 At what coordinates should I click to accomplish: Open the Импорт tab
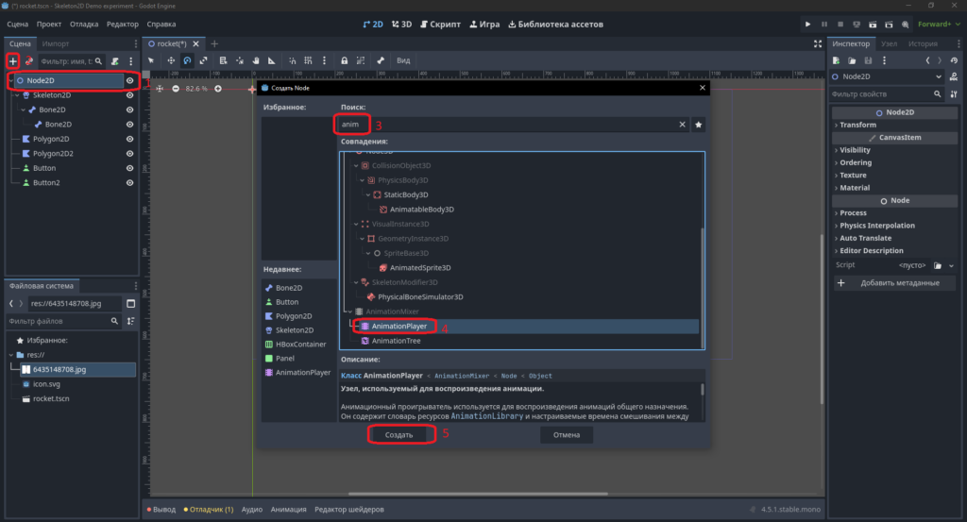[x=56, y=43]
